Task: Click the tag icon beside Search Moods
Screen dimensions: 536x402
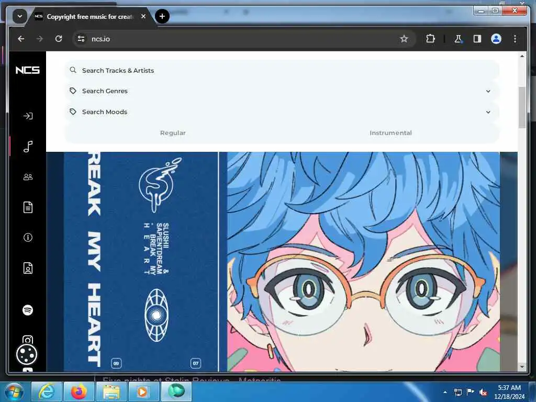Action: 73,112
